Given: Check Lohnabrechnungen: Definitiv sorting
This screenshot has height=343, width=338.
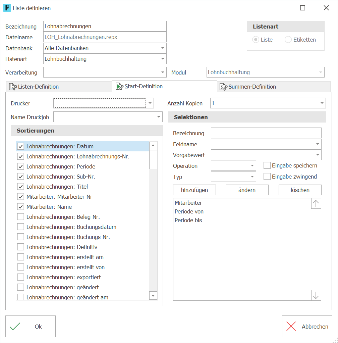Looking at the screenshot, I should 21,247.
